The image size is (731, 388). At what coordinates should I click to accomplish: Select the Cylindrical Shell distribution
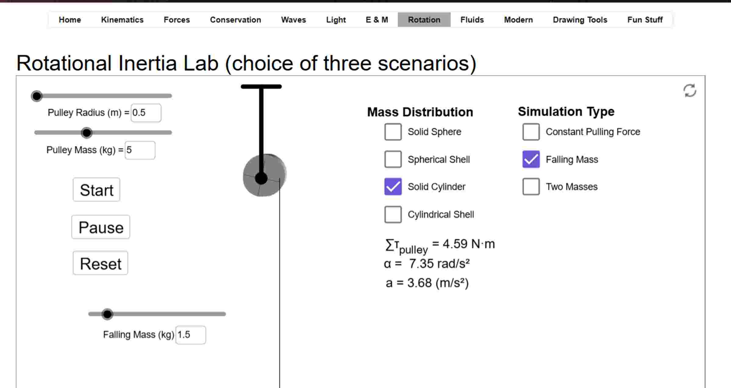pos(393,214)
